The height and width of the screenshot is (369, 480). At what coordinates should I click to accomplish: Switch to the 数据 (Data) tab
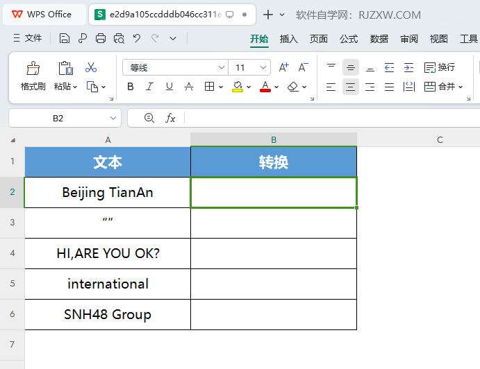point(379,39)
